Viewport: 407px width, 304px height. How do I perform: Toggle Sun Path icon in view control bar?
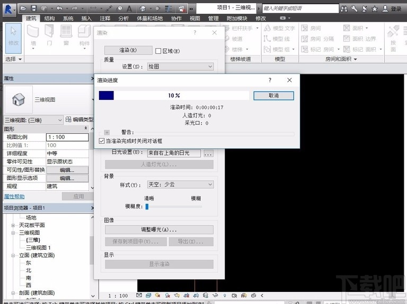(157, 295)
